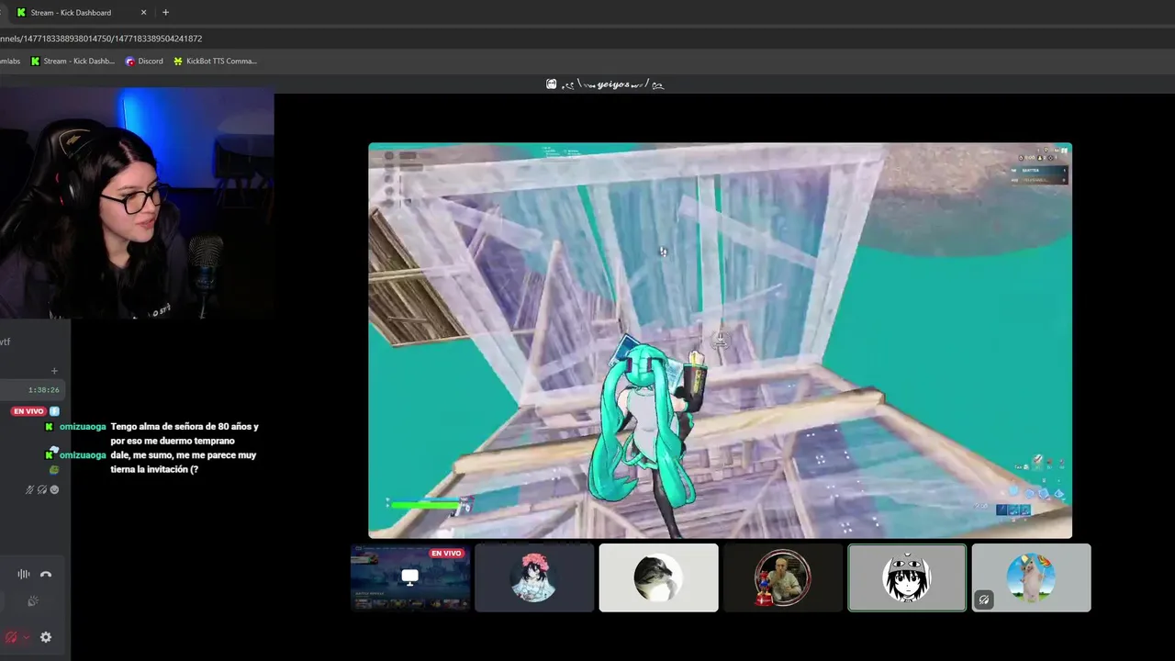Open a new browser tab

[165, 13]
